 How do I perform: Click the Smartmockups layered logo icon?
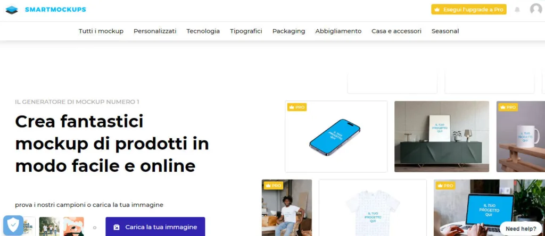coord(12,10)
